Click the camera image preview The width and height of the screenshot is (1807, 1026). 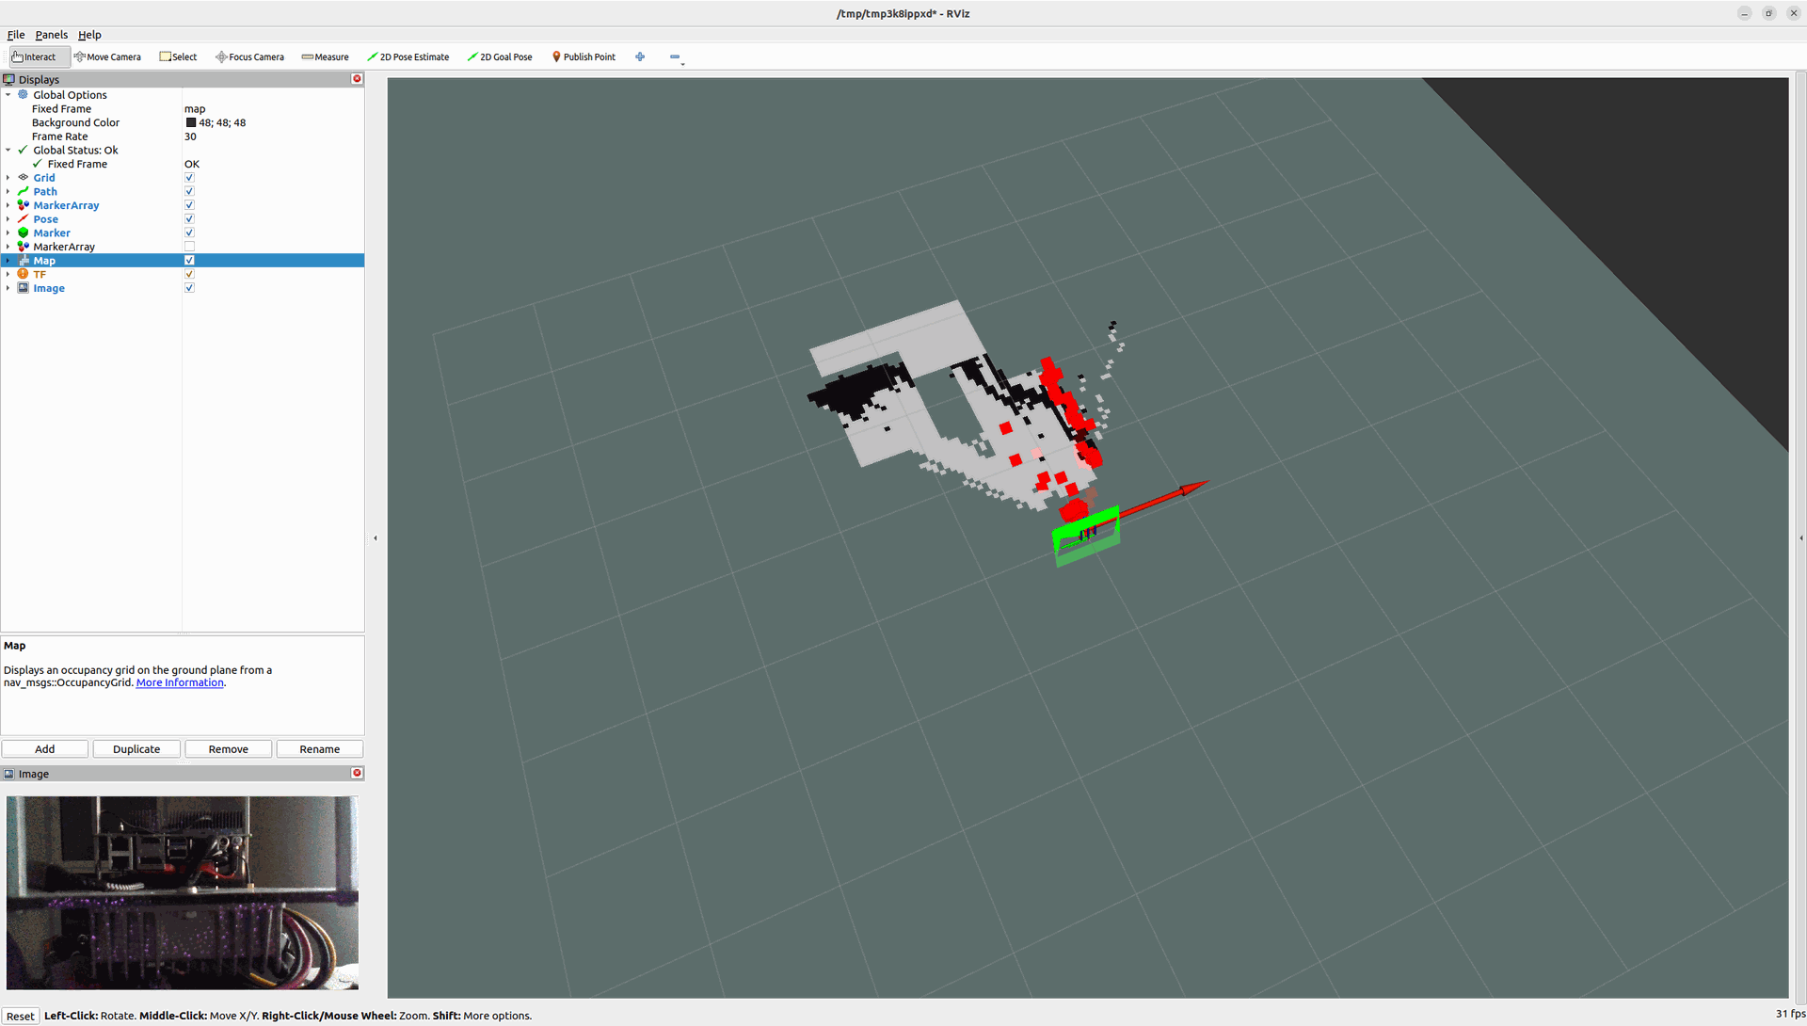[183, 892]
